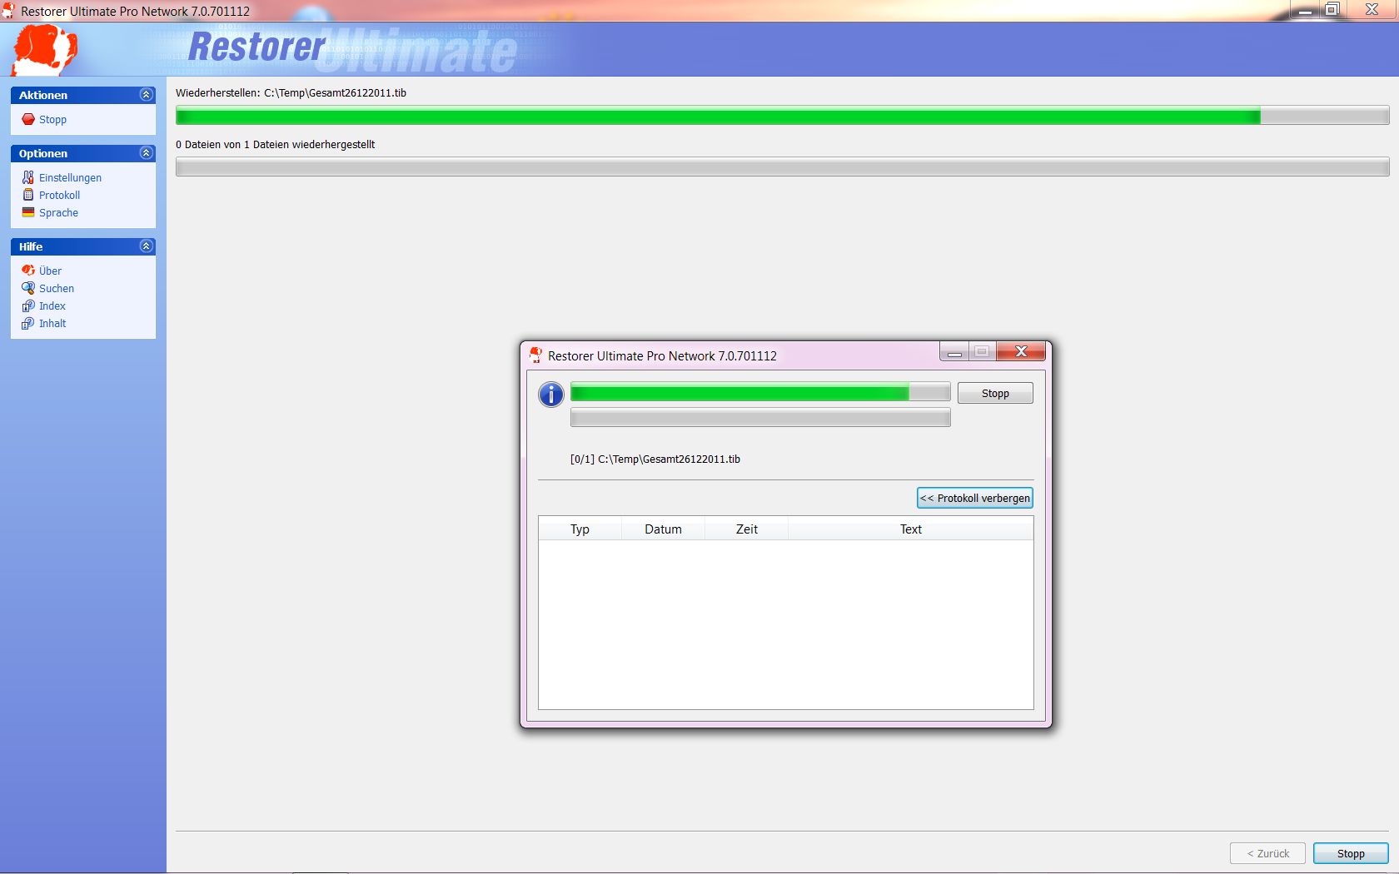Screen dimensions: 1399x874
Task: Click the dialog's green progress bar
Action: click(x=760, y=392)
